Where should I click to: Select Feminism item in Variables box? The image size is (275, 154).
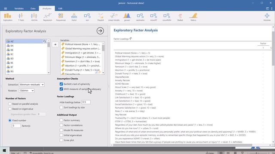[81, 62]
